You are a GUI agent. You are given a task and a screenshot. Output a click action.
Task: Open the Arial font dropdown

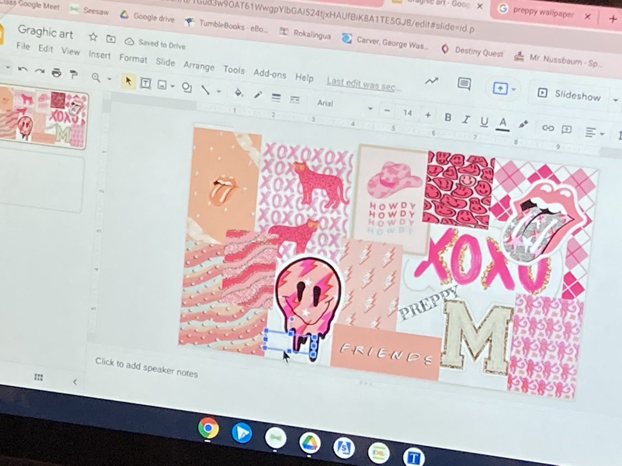(x=345, y=106)
